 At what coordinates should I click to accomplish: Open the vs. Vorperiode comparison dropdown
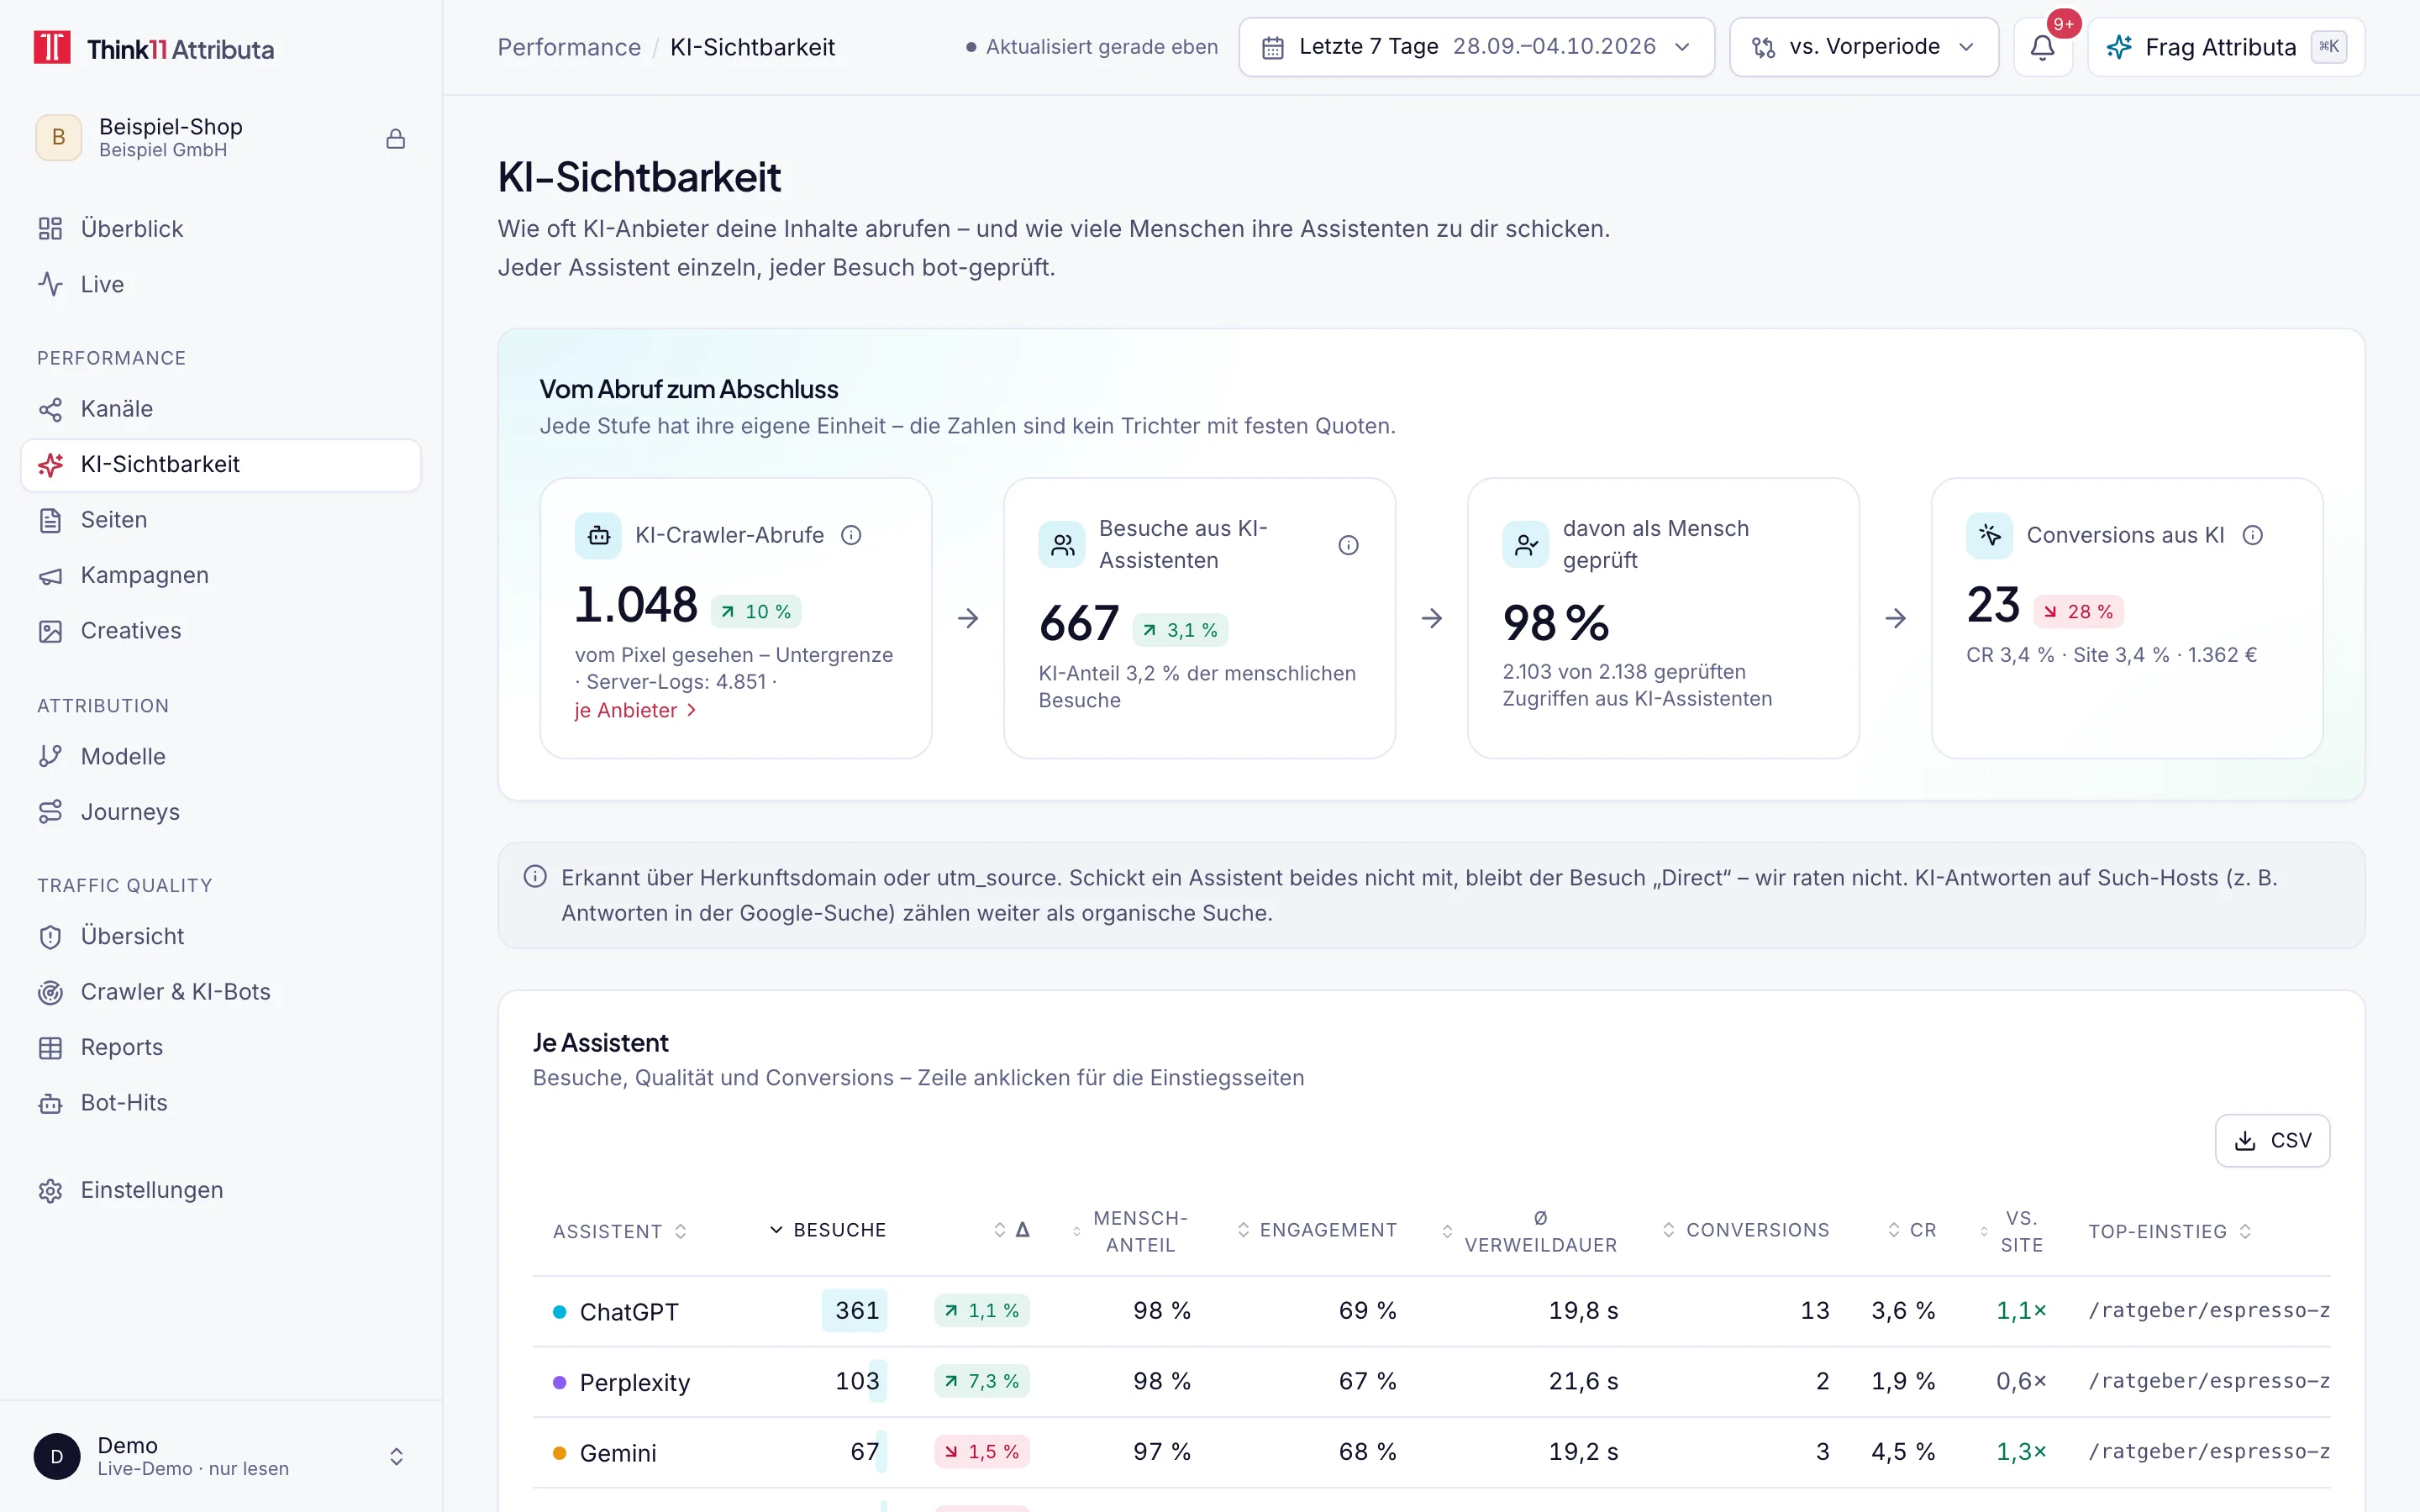(1863, 47)
